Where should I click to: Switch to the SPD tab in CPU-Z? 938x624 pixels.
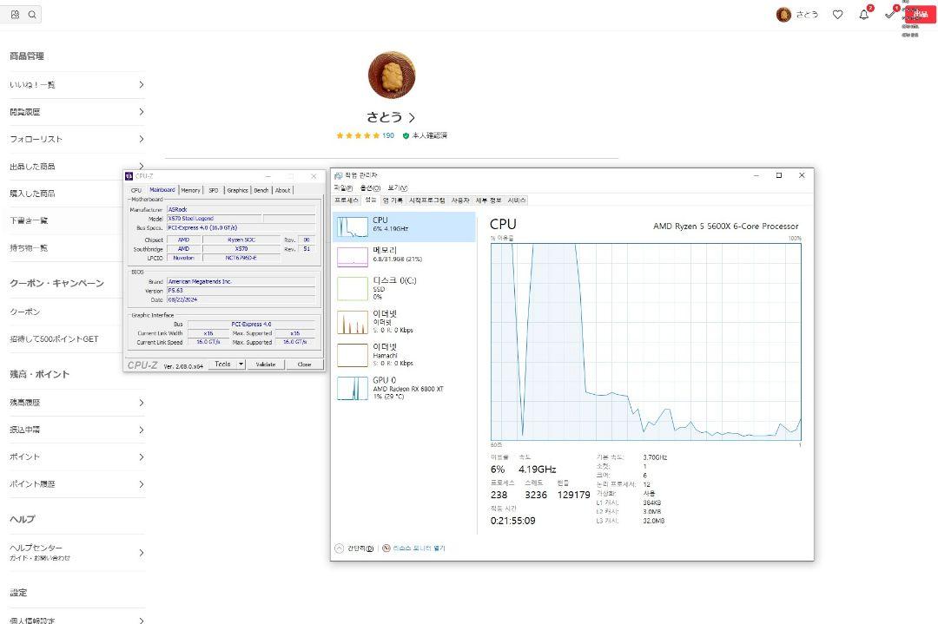pos(214,190)
